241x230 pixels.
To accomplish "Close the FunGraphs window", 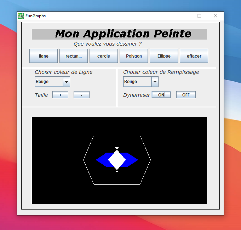I will click(216, 16).
